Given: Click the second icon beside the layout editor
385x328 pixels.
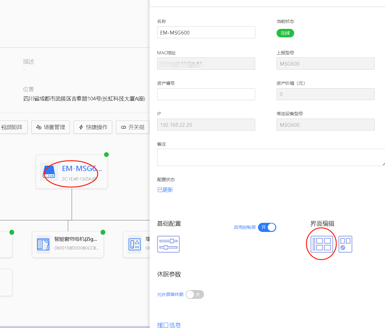Looking at the screenshot, I should pos(345,244).
